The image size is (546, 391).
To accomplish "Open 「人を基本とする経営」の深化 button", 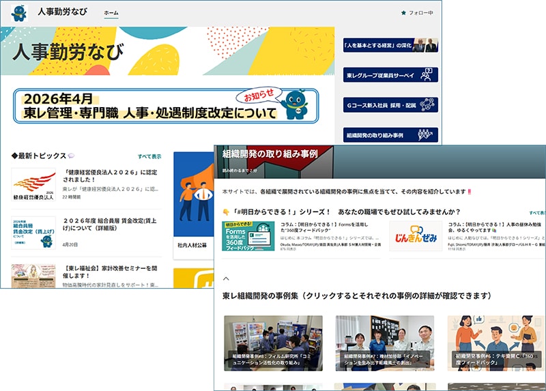I will [390, 45].
